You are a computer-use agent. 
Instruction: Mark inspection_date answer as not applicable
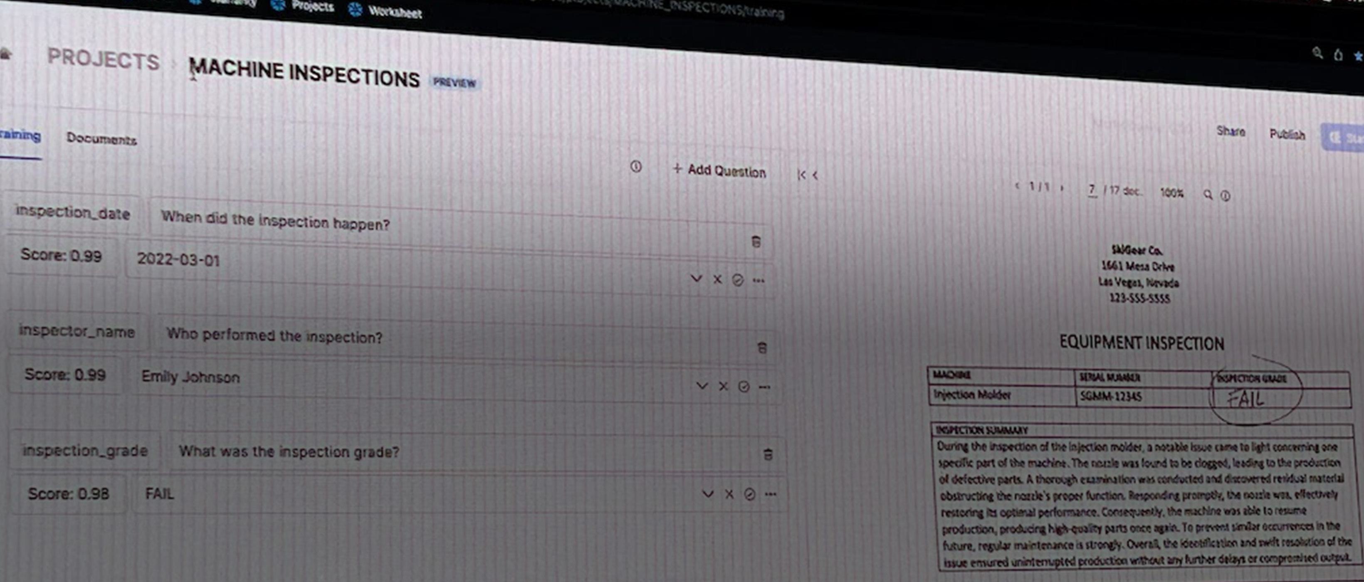point(738,280)
